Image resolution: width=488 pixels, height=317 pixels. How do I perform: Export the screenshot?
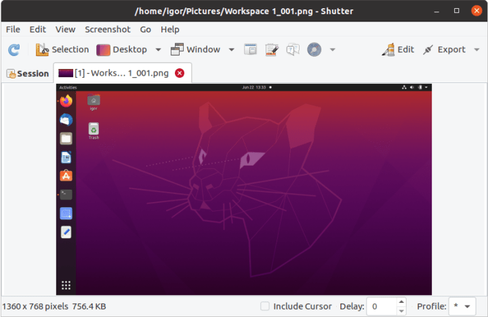point(444,49)
